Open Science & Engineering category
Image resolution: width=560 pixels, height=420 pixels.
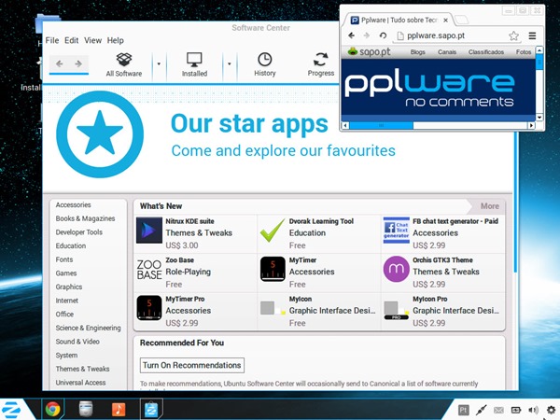pos(89,328)
